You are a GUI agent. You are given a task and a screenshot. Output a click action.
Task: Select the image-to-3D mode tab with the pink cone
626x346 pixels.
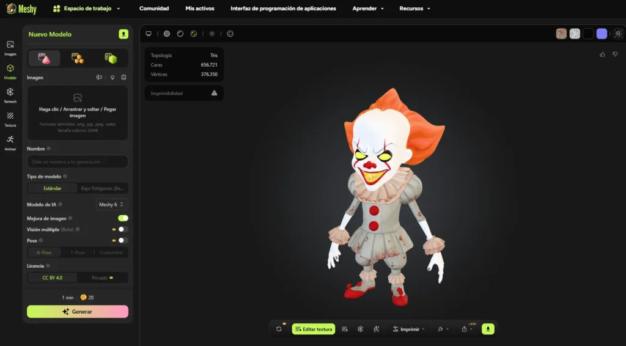click(44, 58)
